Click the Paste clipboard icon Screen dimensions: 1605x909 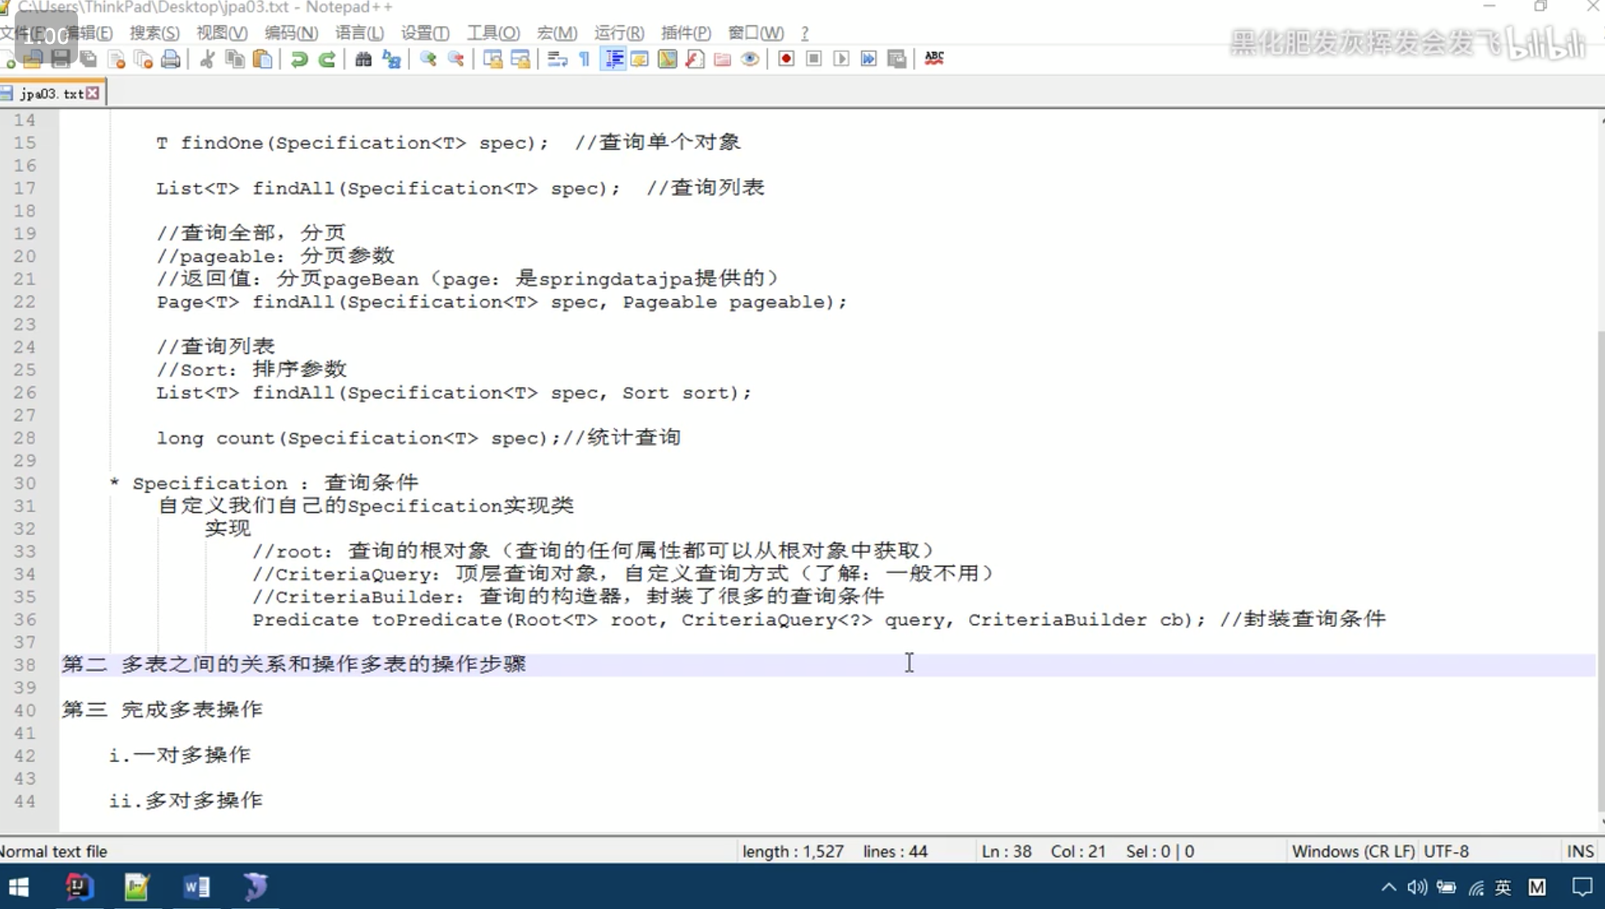tap(263, 59)
